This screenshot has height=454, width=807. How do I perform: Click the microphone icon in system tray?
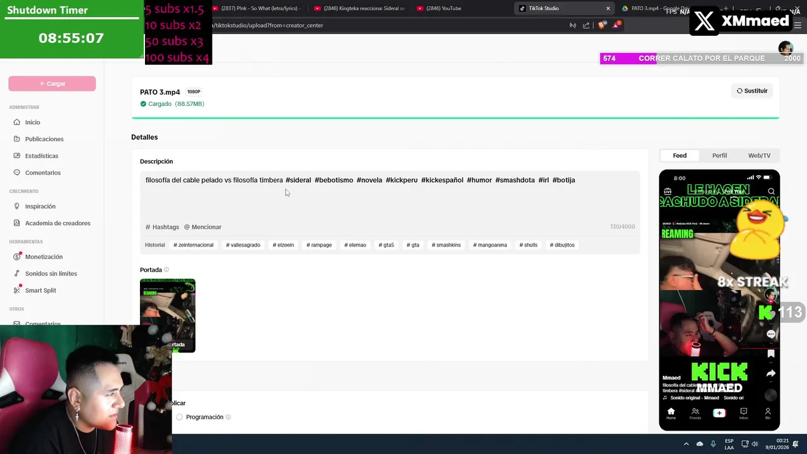(x=713, y=444)
